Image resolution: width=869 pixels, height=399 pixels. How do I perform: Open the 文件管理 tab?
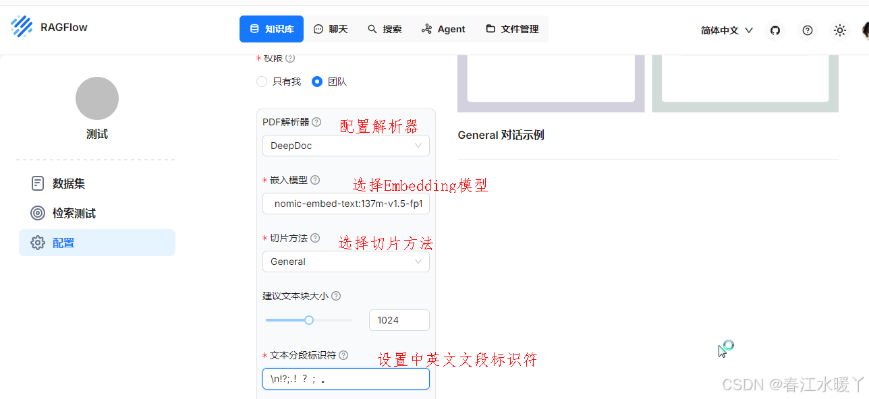(511, 29)
